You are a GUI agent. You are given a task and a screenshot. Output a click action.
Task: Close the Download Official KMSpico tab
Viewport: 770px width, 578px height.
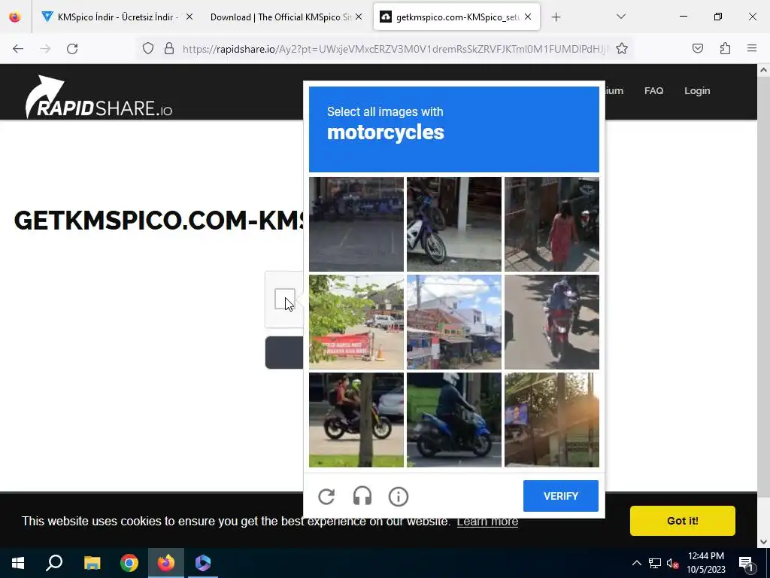359,17
